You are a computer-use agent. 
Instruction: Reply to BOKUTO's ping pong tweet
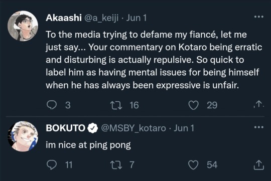coord(52,164)
